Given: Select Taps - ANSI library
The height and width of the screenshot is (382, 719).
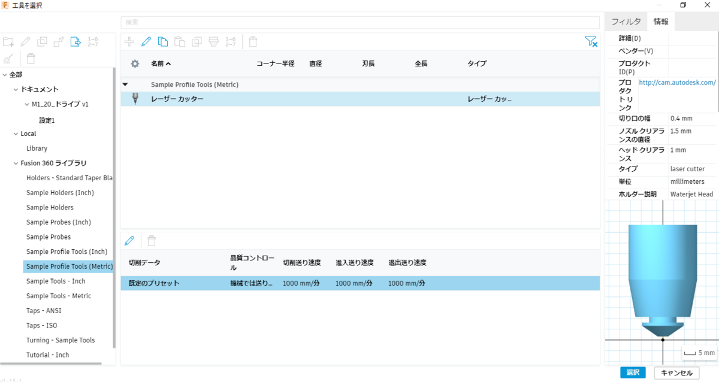Looking at the screenshot, I should [44, 311].
